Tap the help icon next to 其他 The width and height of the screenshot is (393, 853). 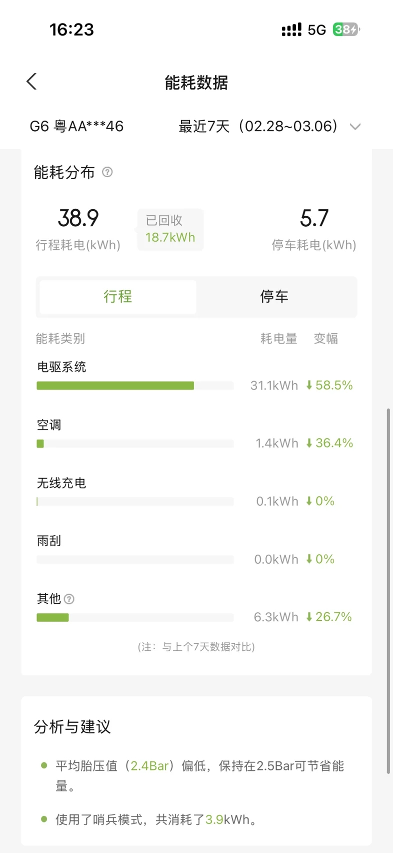pyautogui.click(x=69, y=599)
